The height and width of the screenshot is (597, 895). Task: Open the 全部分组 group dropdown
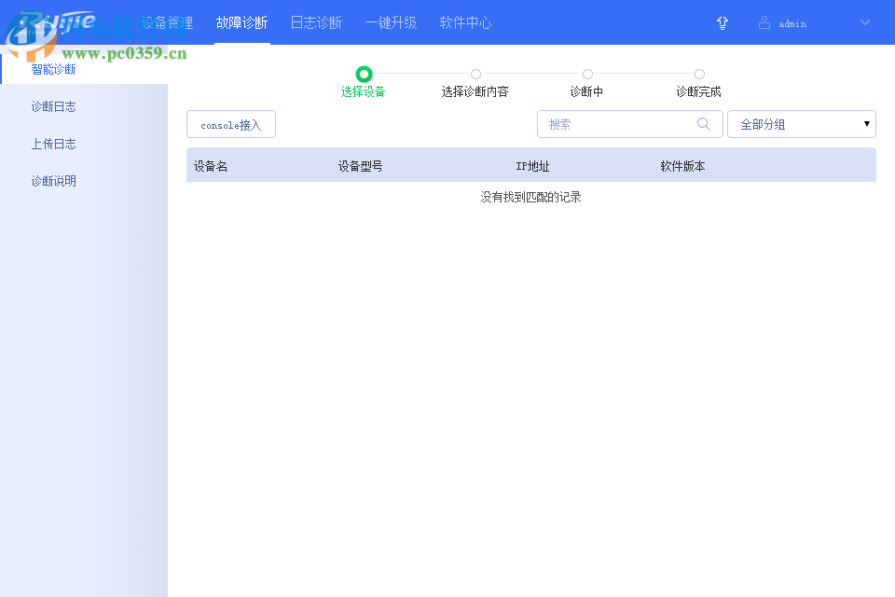click(x=802, y=123)
